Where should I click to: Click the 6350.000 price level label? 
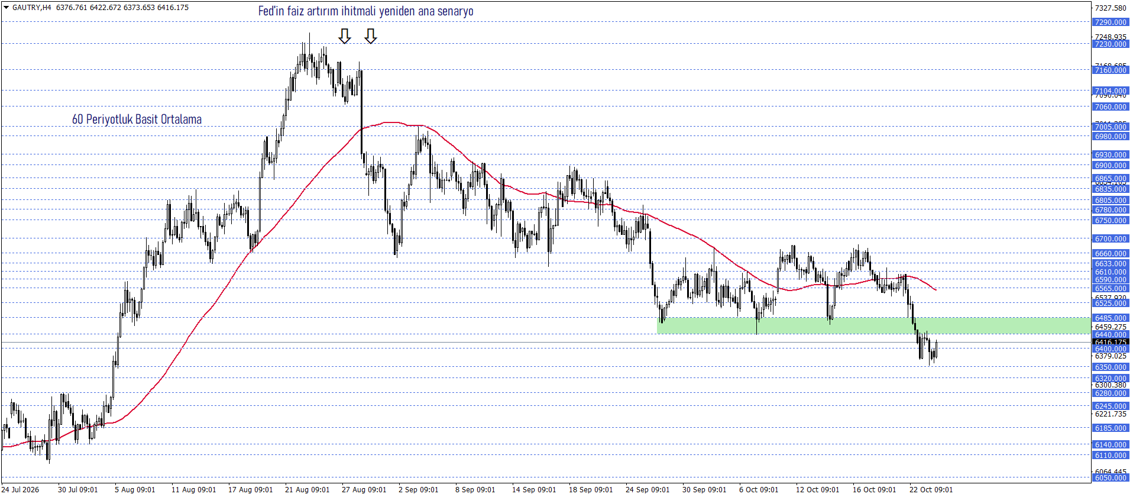tap(1111, 367)
